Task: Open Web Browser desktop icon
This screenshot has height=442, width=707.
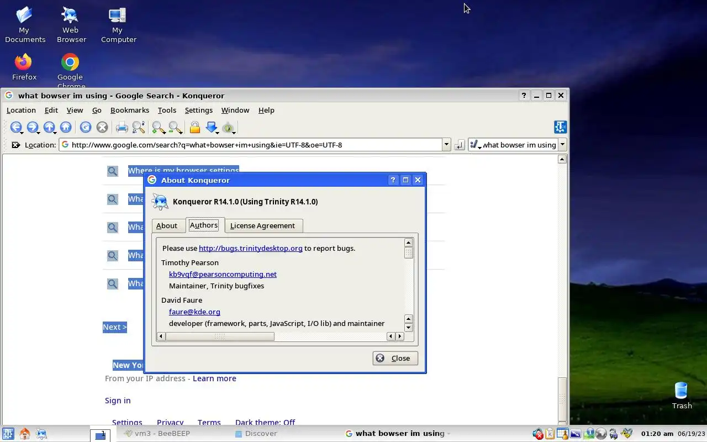Action: 70,25
